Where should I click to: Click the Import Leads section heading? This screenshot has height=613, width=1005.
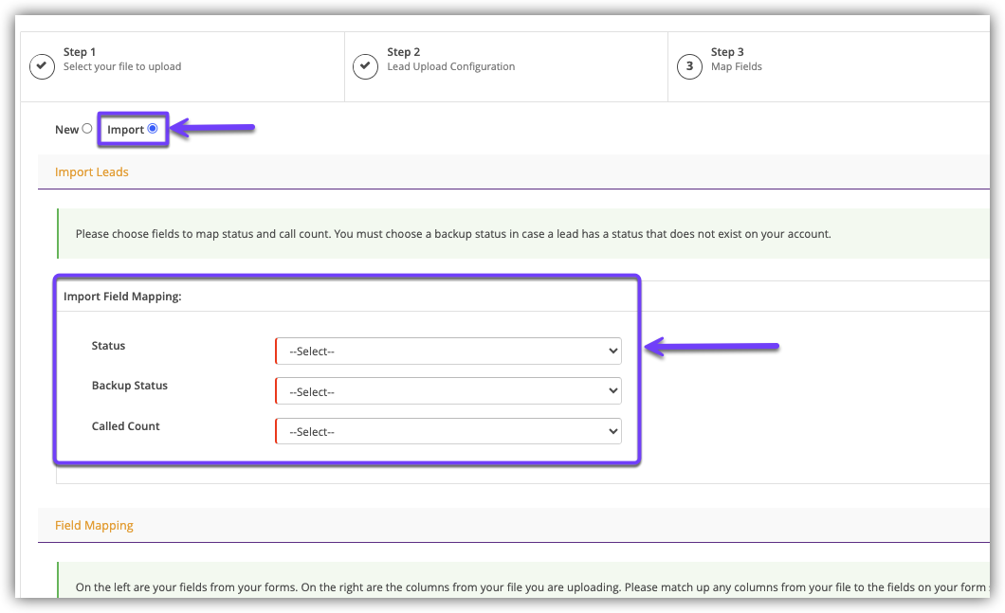tap(92, 172)
